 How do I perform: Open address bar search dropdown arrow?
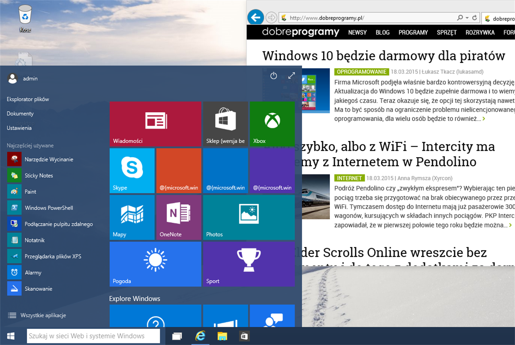point(467,18)
